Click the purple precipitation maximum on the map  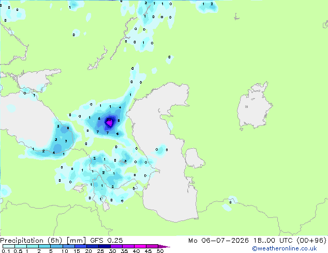click(109, 123)
